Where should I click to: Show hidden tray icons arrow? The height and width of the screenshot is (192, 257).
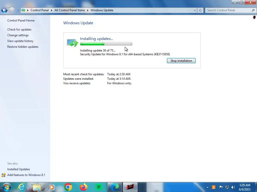click(207, 187)
